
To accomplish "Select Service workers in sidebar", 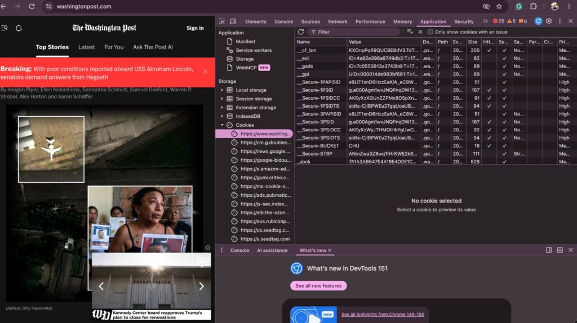I will [x=254, y=50].
